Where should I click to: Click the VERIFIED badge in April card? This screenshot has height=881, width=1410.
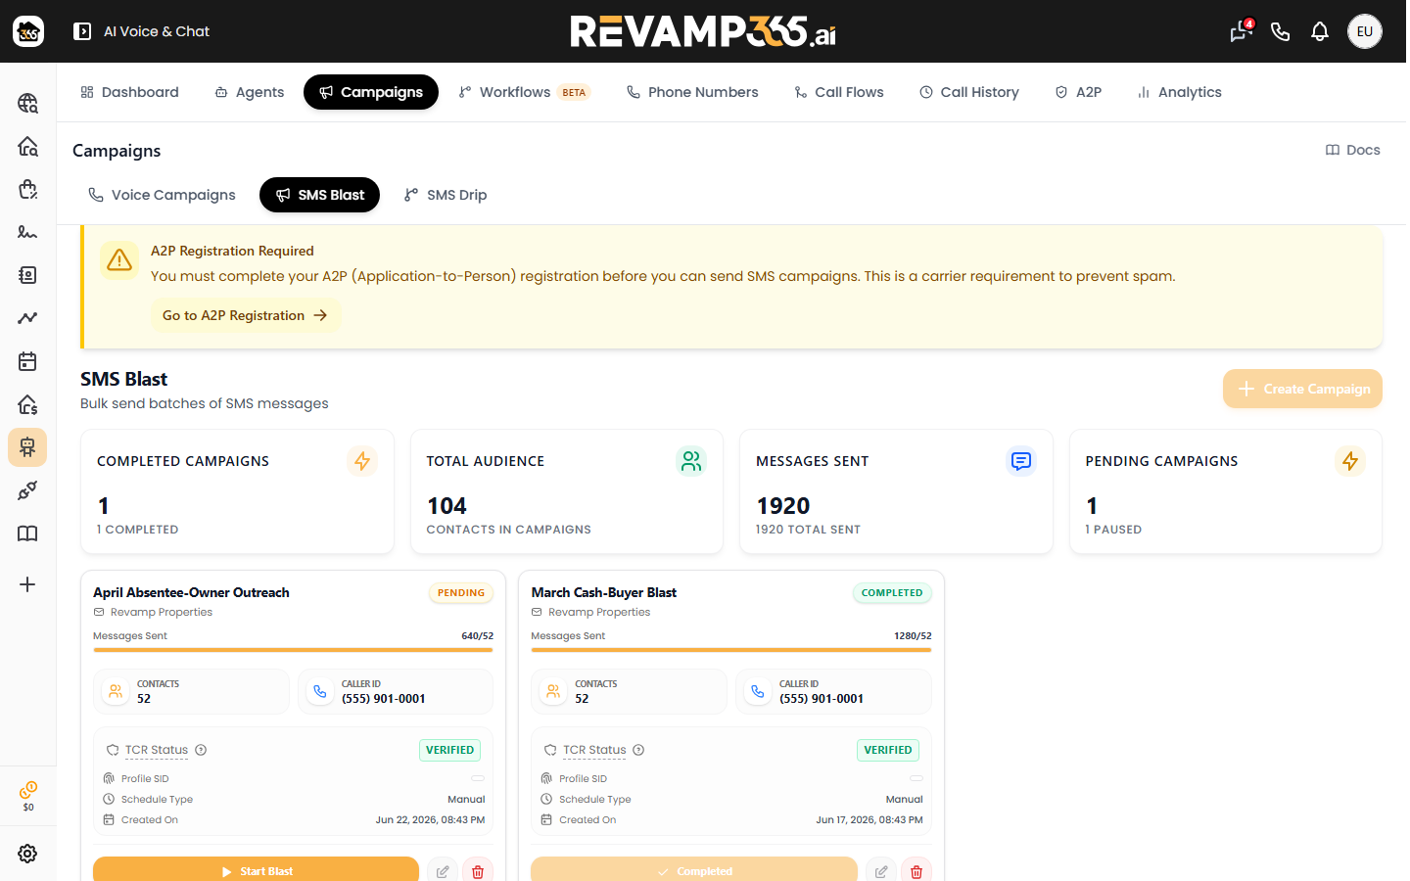(449, 750)
